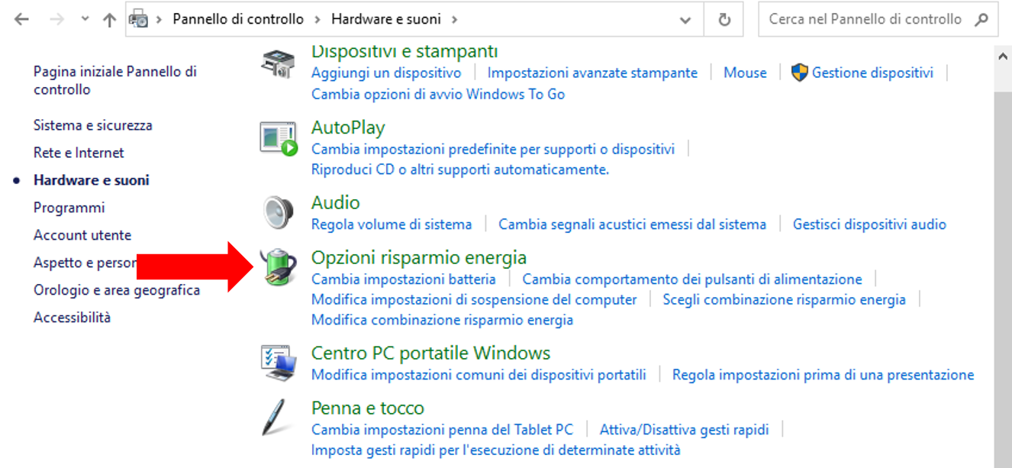This screenshot has height=468, width=1012.
Task: Open the battery icon for Opzioni risparmio energia
Action: (278, 268)
